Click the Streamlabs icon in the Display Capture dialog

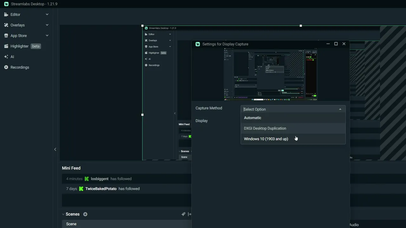tap(198, 44)
